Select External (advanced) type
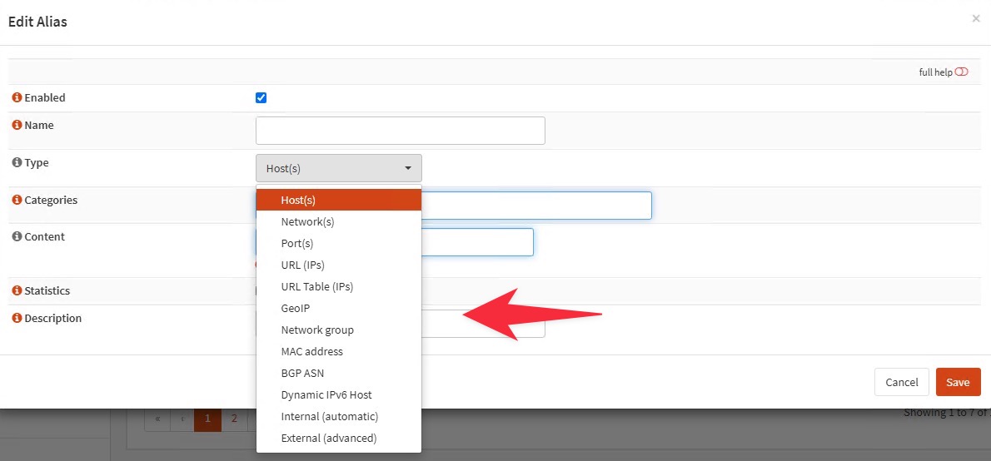This screenshot has height=461, width=991. click(339, 439)
